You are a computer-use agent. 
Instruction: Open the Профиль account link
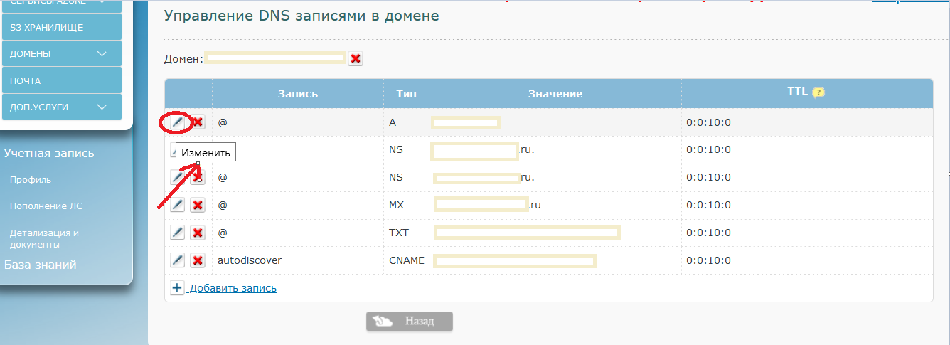click(x=31, y=180)
